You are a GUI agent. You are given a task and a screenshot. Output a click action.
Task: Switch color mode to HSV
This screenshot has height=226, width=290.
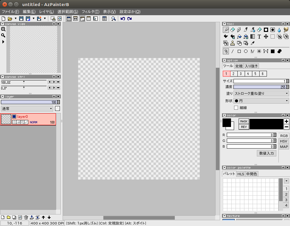[x=284, y=141]
